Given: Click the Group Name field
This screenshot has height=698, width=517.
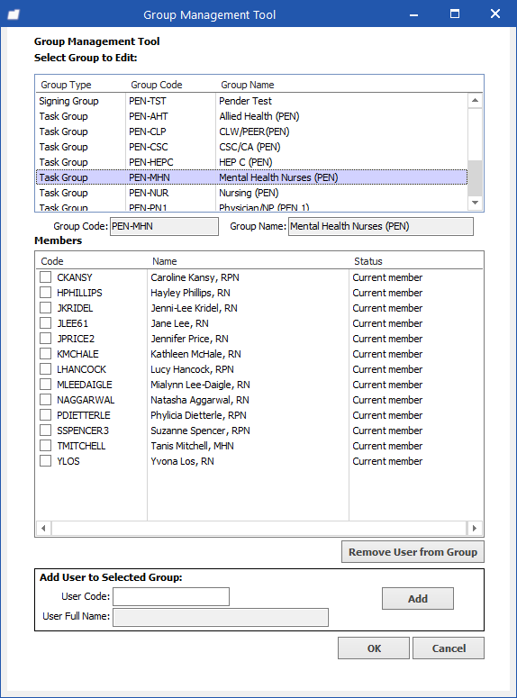Looking at the screenshot, I should [381, 226].
